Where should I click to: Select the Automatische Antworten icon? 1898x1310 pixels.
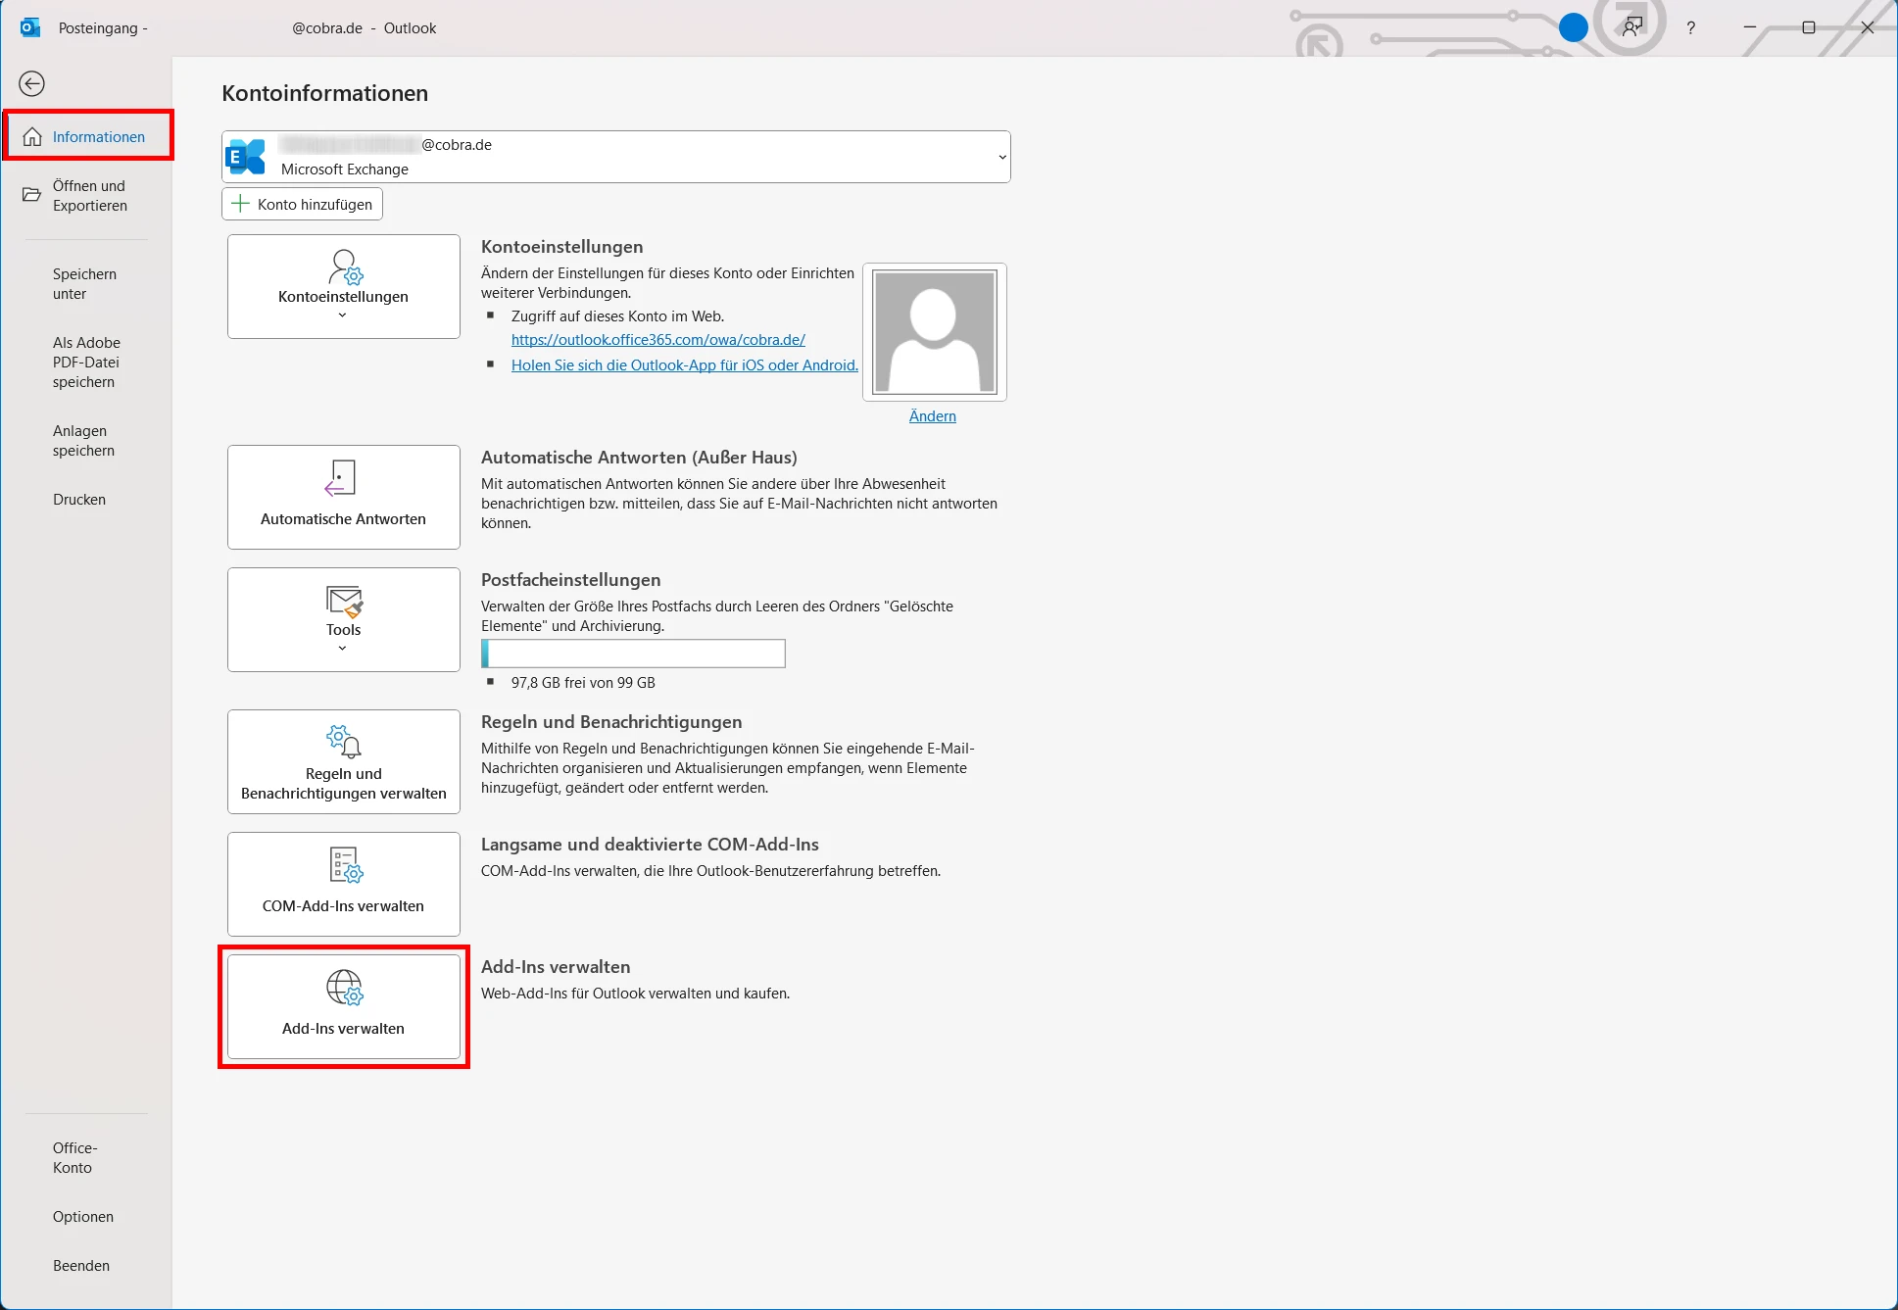342,479
